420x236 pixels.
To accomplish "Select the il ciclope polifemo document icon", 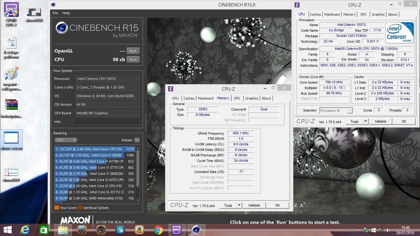I will pyautogui.click(x=11, y=47).
